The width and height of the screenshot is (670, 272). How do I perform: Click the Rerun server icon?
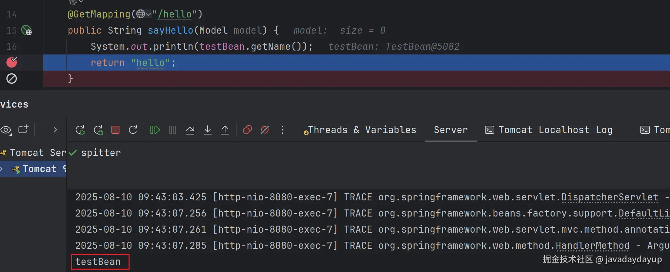(x=80, y=130)
